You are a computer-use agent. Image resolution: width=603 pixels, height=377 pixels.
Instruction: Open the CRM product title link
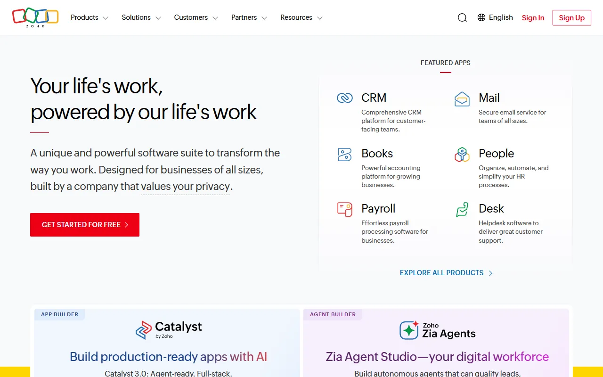point(374,98)
